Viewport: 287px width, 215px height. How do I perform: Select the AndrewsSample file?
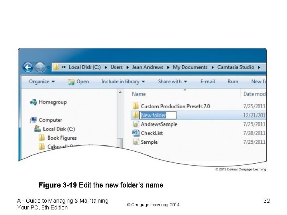click(x=159, y=124)
